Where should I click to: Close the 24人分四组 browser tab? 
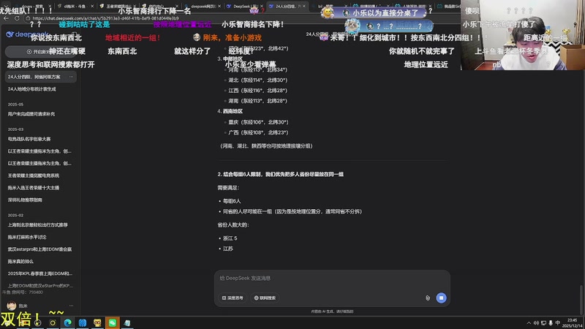pos(304,7)
